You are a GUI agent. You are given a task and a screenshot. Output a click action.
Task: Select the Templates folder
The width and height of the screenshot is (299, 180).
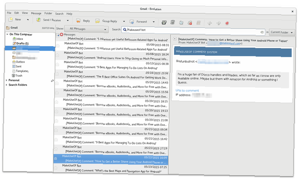coord(20,71)
